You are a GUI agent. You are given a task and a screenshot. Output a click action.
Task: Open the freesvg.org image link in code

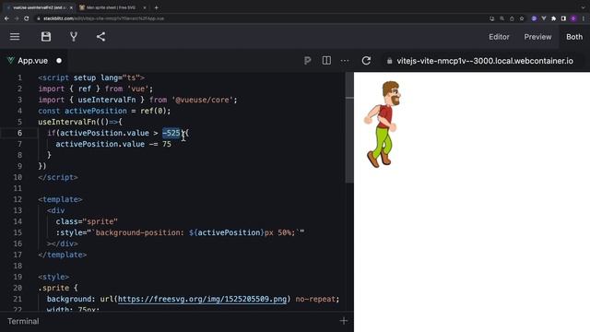pos(202,299)
